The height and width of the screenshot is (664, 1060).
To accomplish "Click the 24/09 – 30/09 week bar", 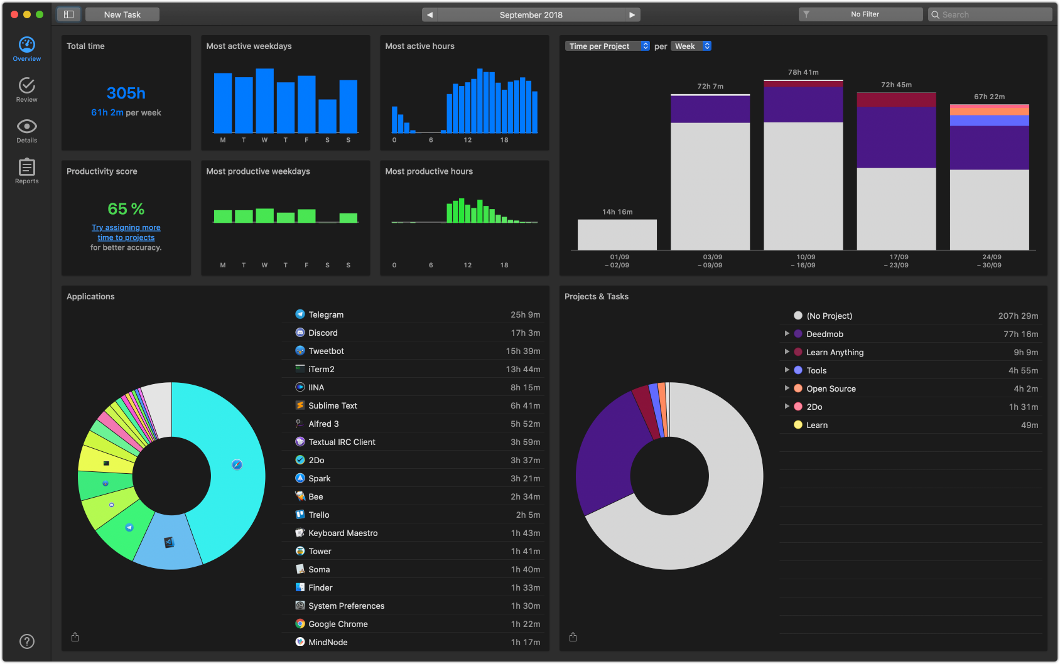I will click(x=990, y=178).
